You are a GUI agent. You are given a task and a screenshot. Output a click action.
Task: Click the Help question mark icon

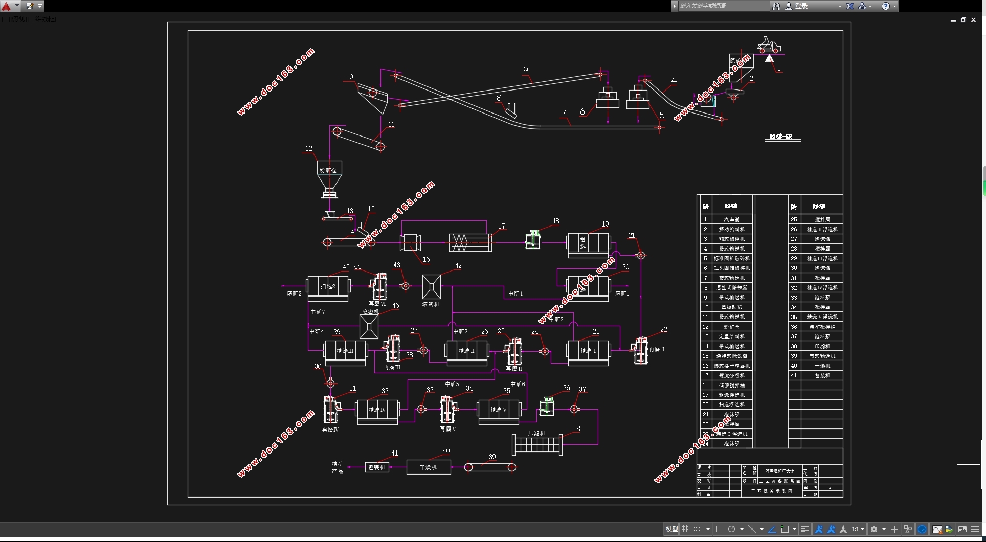coord(886,6)
